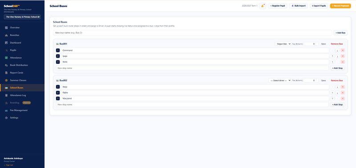Edit the Ogba stop name field
The image size is (356, 168).
[x=195, y=93]
